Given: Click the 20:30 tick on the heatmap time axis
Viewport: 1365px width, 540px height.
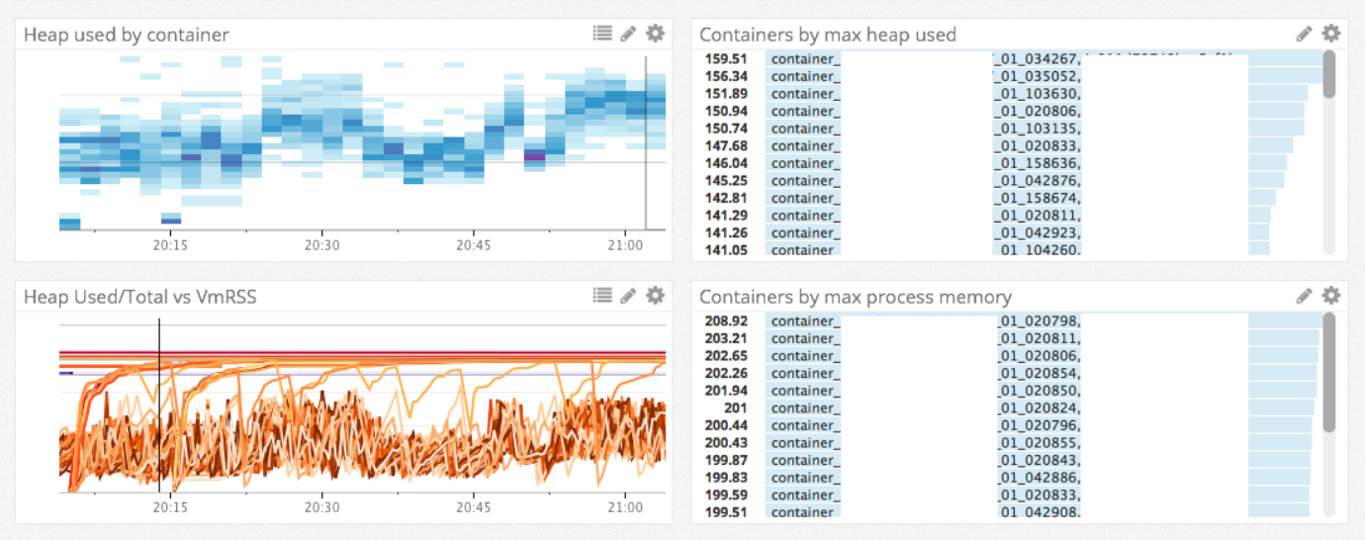Looking at the screenshot, I should 321,244.
